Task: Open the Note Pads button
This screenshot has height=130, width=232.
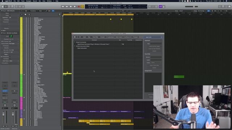Action: point(223,6)
